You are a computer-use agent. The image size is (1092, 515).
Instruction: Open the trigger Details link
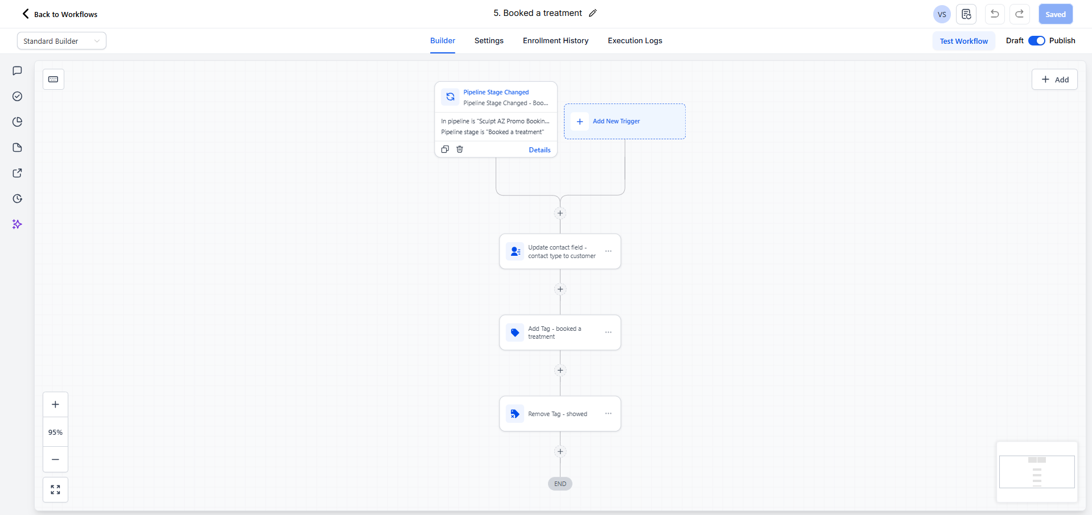[x=539, y=150]
